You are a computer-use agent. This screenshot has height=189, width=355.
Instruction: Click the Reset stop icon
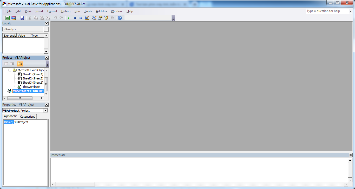pyautogui.click(x=81, y=18)
